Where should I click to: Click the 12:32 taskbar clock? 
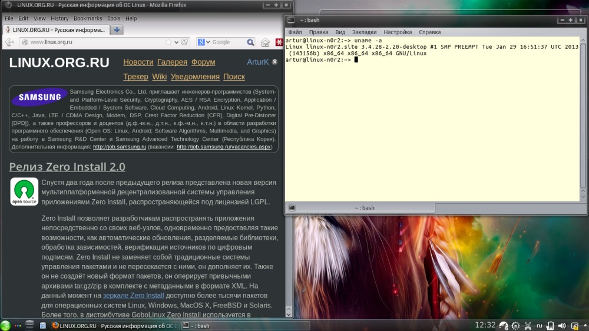485,325
